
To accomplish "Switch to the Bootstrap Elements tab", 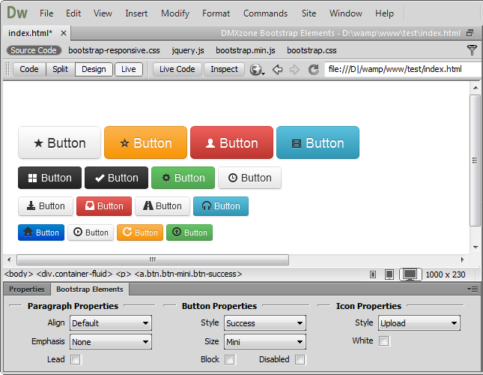I will tap(90, 289).
